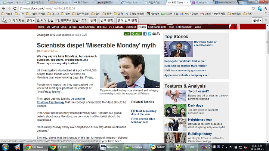Bookmark this page with the star icon
Screen dimensions: 269x151
(253, 8)
